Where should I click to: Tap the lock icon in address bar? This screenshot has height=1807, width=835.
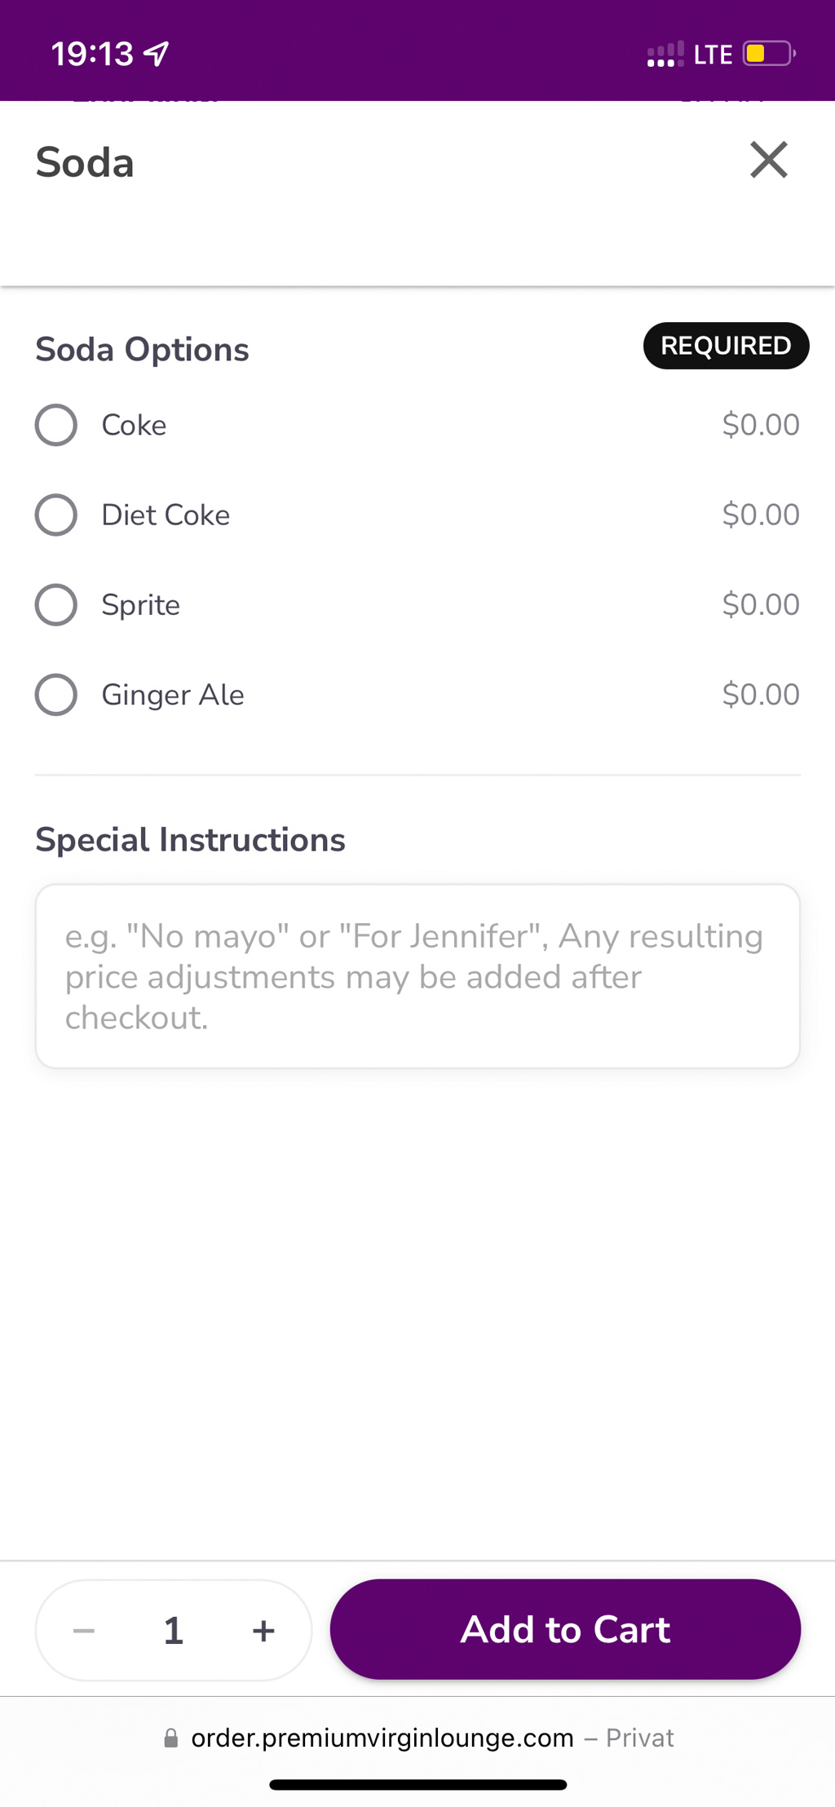(x=171, y=1739)
